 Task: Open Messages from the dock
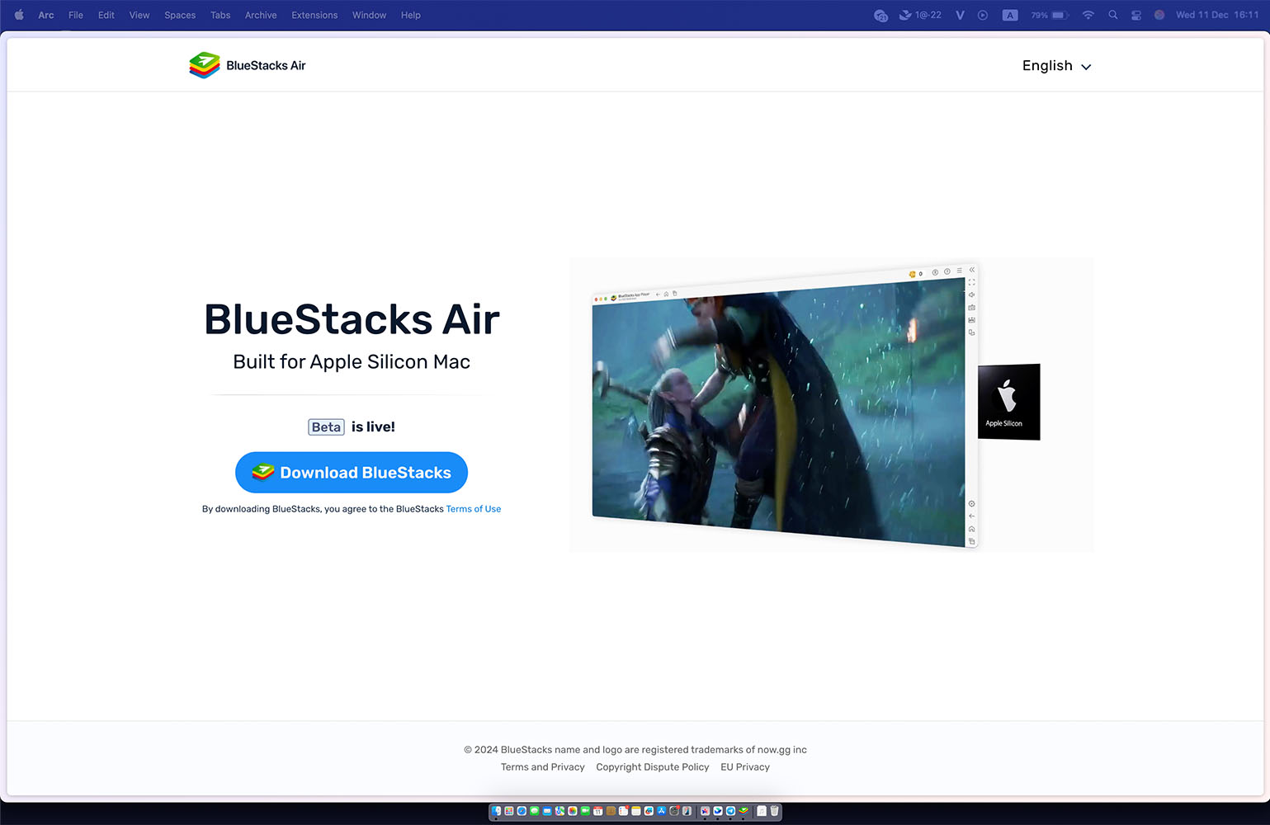point(535,811)
